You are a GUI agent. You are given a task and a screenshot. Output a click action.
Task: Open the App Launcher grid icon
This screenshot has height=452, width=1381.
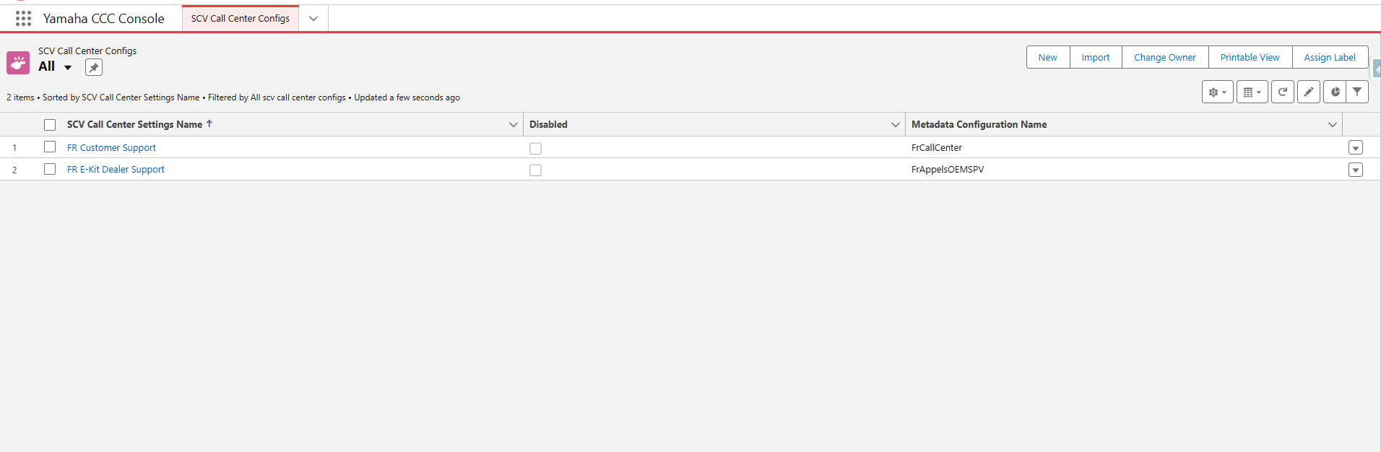tap(23, 19)
